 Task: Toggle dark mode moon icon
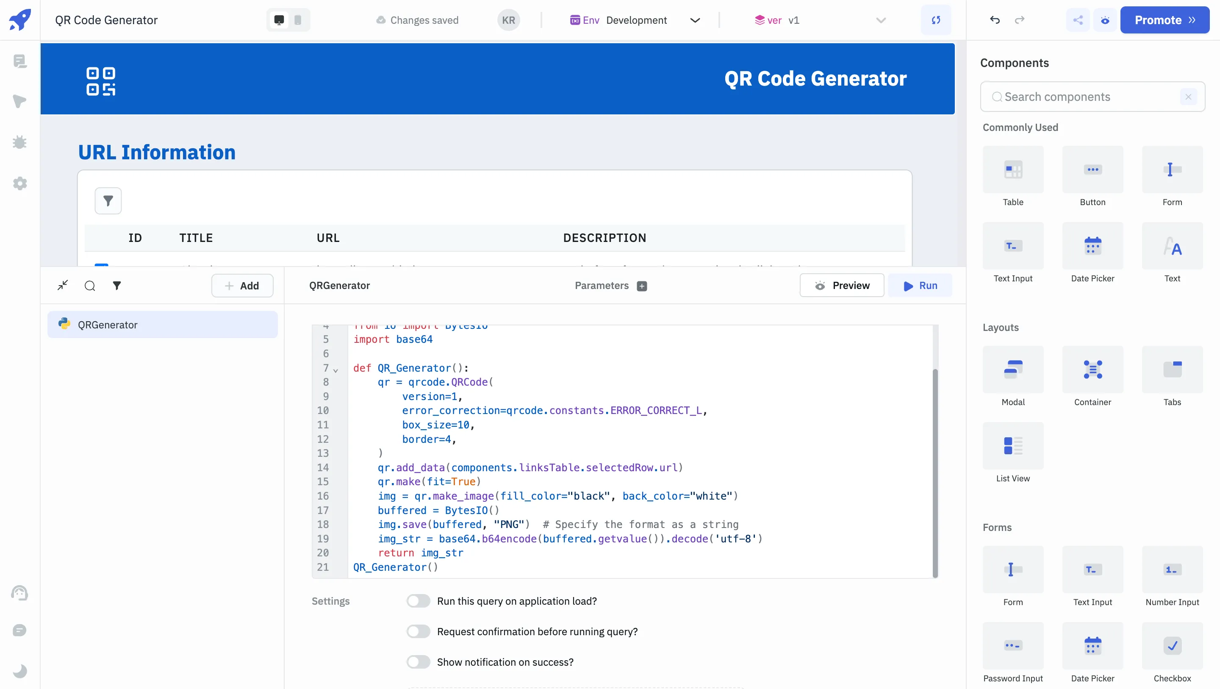click(19, 670)
